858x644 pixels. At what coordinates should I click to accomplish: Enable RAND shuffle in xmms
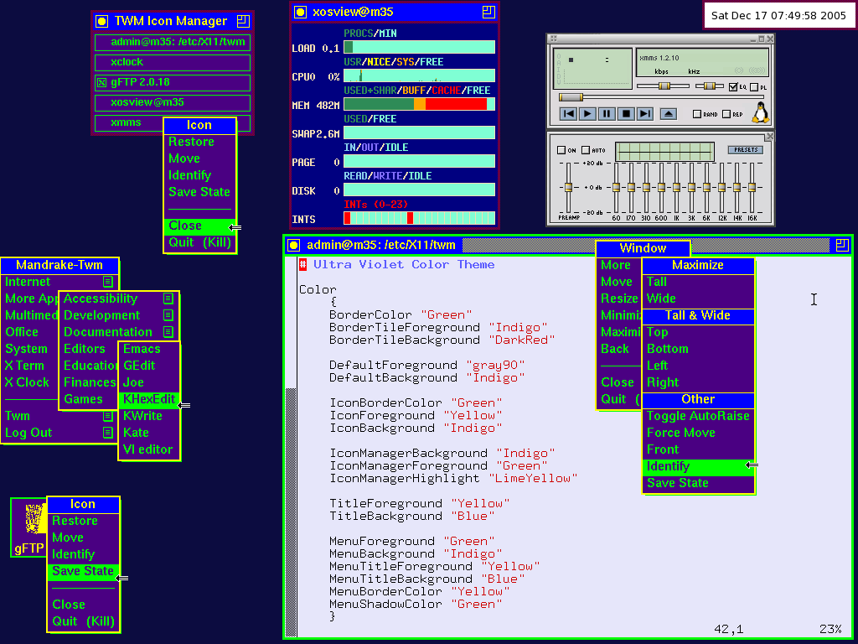tap(697, 114)
